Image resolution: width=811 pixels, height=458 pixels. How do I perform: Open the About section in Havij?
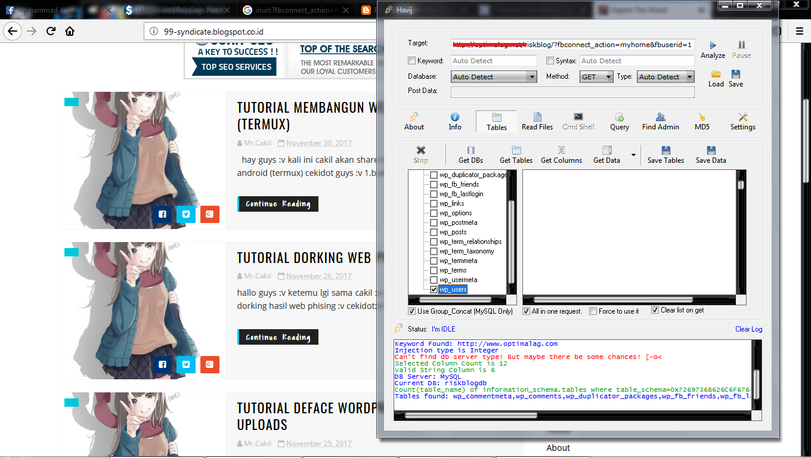[x=414, y=121]
